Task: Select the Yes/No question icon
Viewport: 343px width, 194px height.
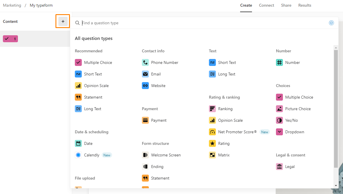Action: pos(279,120)
